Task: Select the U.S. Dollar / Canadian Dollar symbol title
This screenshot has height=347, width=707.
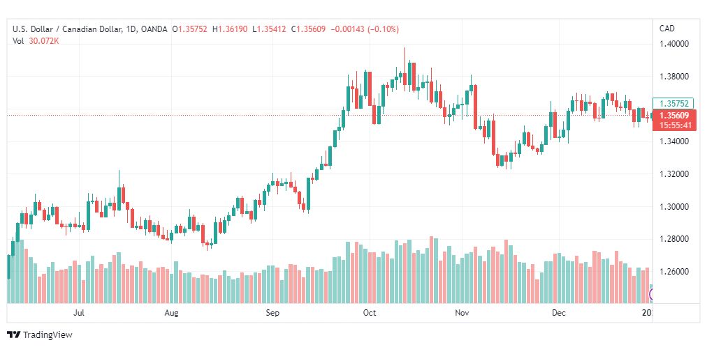Action: 67,29
